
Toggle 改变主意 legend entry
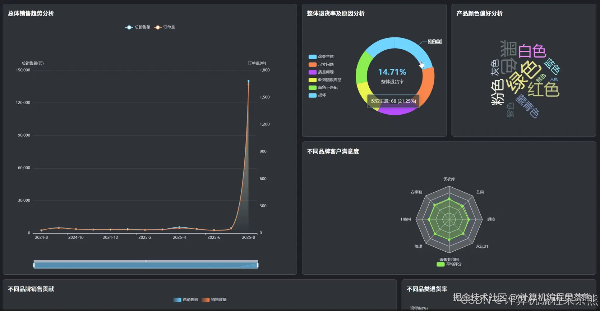pyautogui.click(x=321, y=56)
